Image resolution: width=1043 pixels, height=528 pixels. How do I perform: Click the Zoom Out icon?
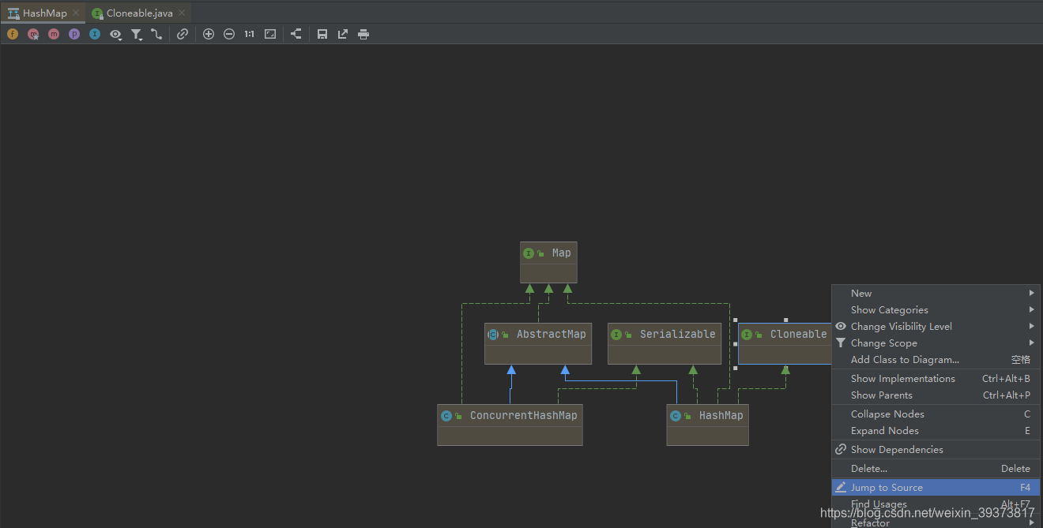(229, 34)
